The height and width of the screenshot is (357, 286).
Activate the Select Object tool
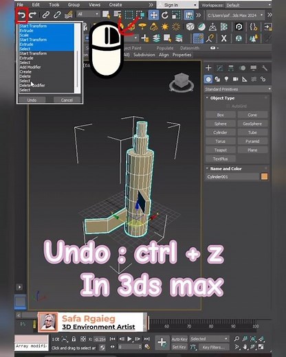click(x=106, y=15)
